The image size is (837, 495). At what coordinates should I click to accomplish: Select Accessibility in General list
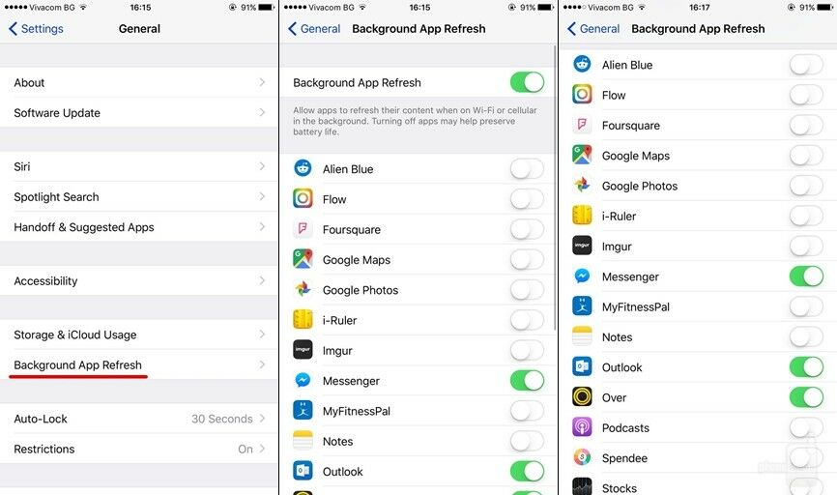[139, 280]
